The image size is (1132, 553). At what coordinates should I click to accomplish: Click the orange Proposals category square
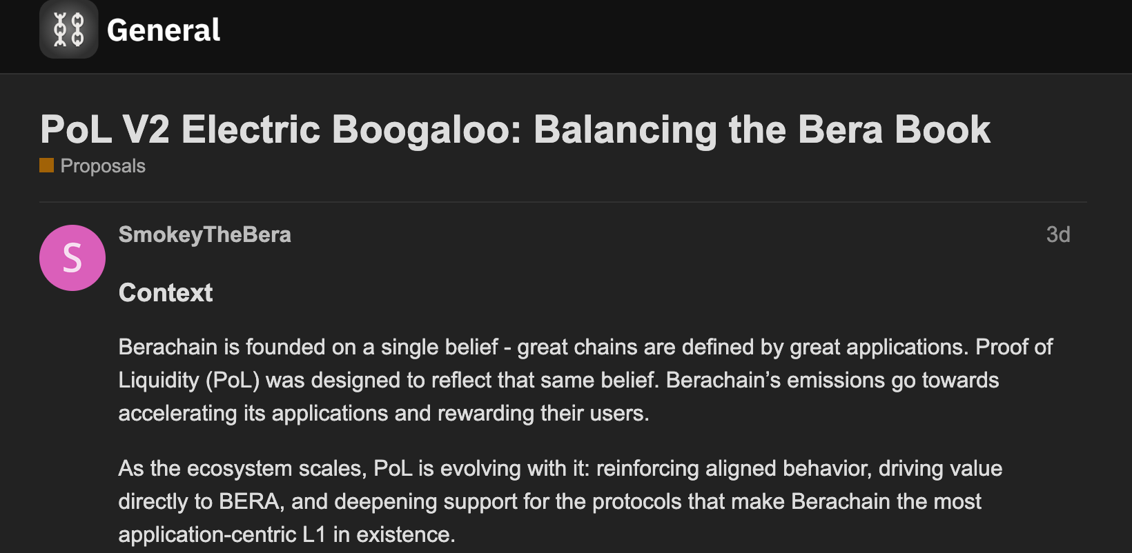click(46, 165)
